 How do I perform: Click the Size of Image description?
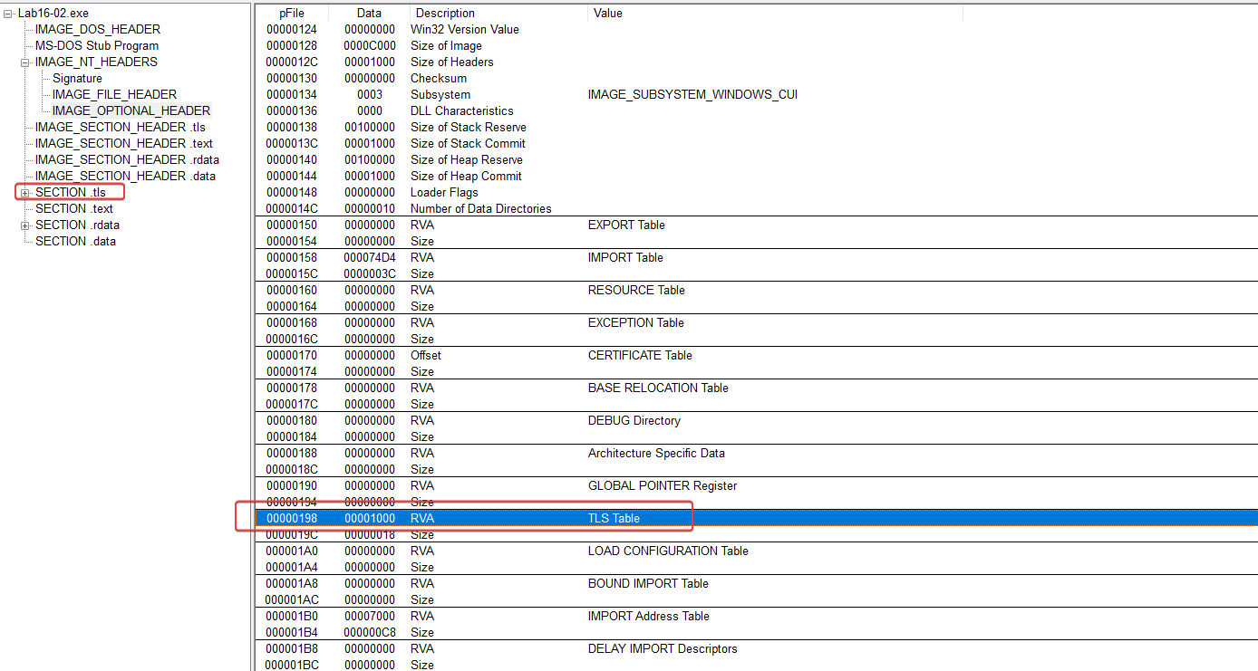446,46
